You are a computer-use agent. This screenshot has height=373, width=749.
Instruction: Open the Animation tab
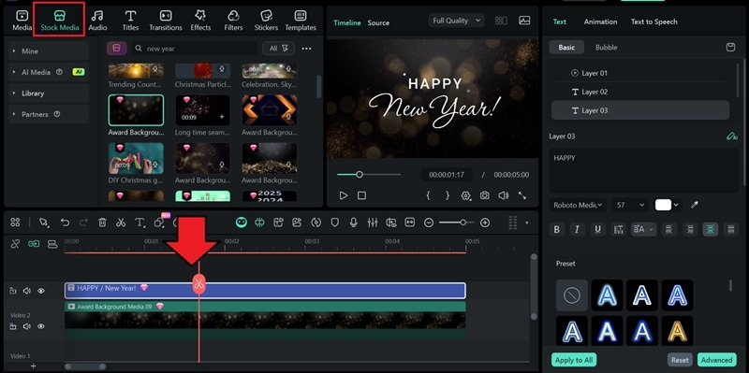pyautogui.click(x=600, y=22)
